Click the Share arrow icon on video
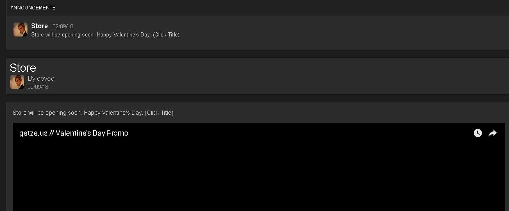Screen dimensions: 509x211 (493, 133)
